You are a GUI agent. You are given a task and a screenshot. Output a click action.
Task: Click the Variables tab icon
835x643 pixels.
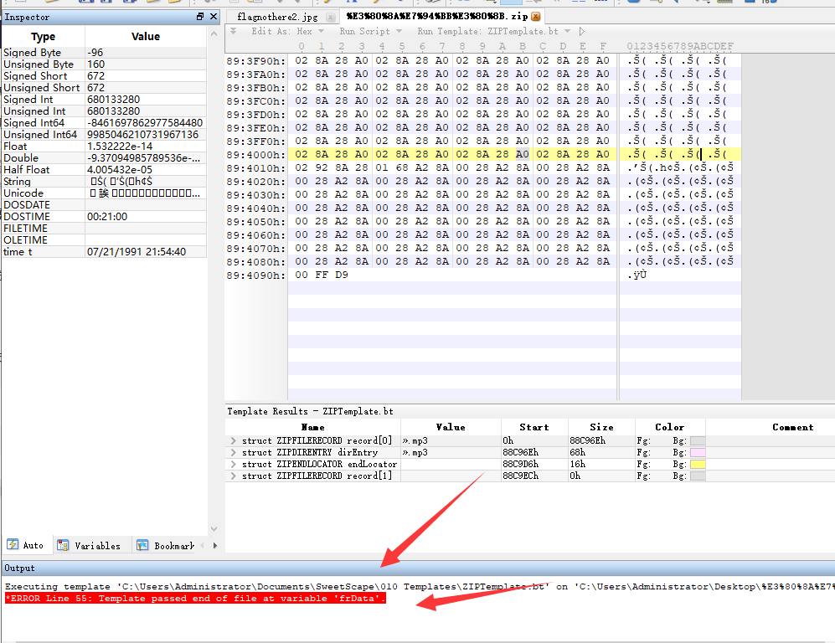[x=63, y=545]
